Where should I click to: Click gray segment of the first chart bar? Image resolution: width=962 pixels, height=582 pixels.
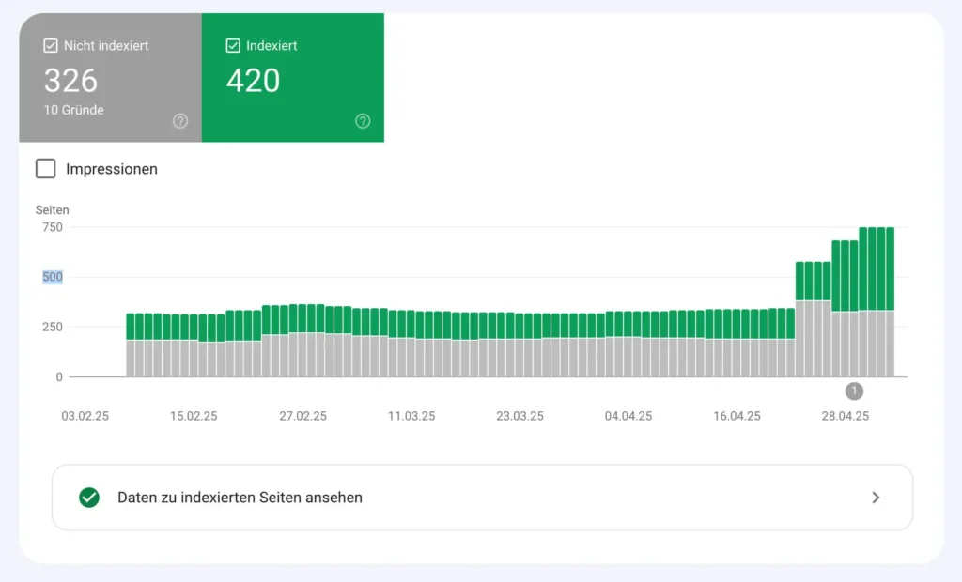[x=131, y=358]
